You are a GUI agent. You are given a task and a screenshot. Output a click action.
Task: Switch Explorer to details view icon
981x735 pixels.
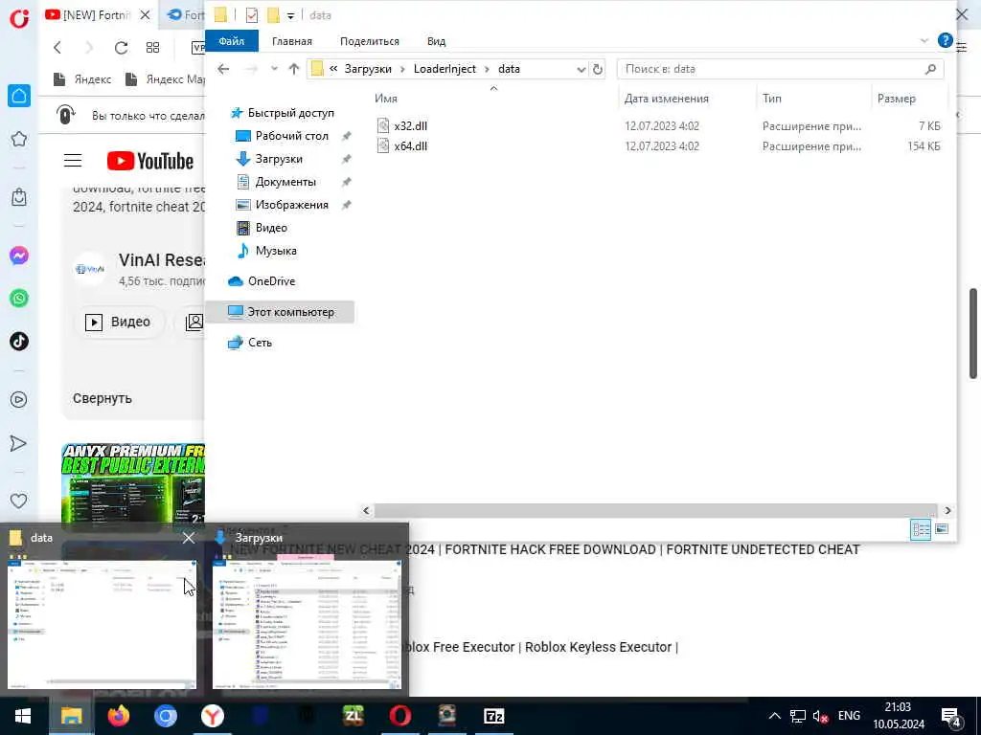(x=921, y=529)
